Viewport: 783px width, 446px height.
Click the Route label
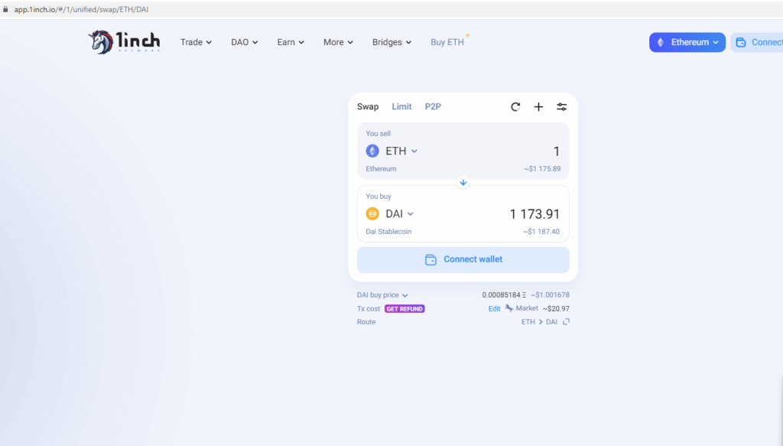(x=366, y=322)
